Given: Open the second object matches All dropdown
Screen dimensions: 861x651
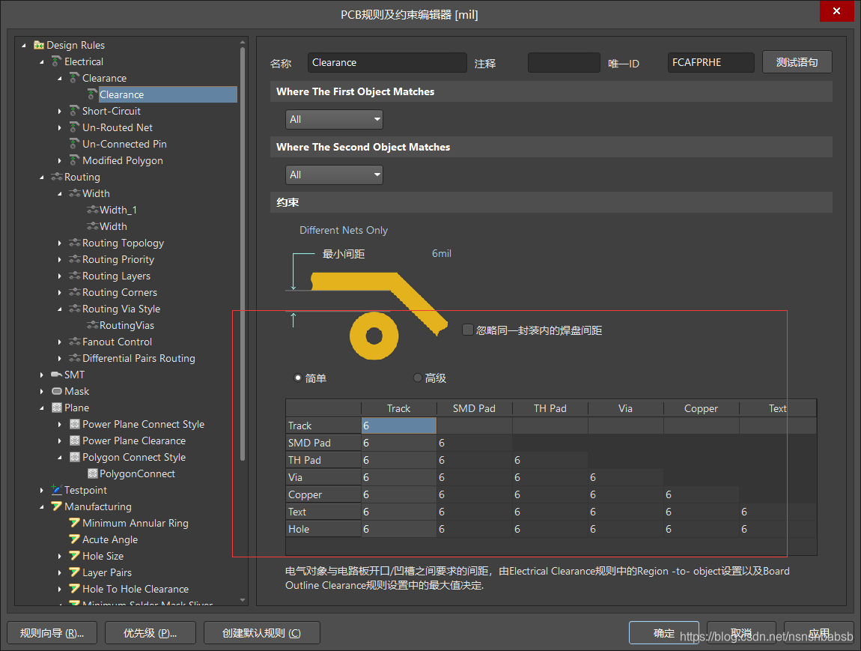Looking at the screenshot, I should 334,175.
